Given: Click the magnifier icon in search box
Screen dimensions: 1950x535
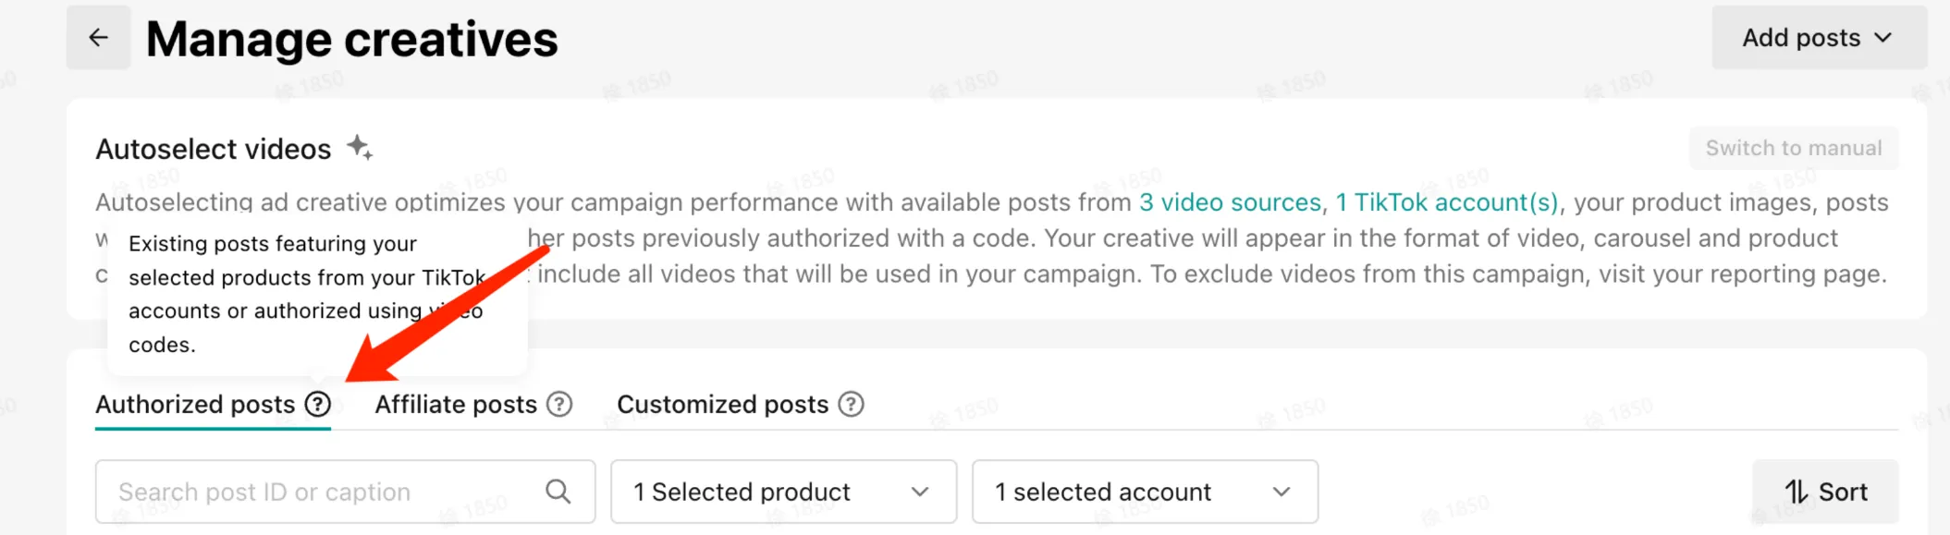Looking at the screenshot, I should tap(558, 492).
